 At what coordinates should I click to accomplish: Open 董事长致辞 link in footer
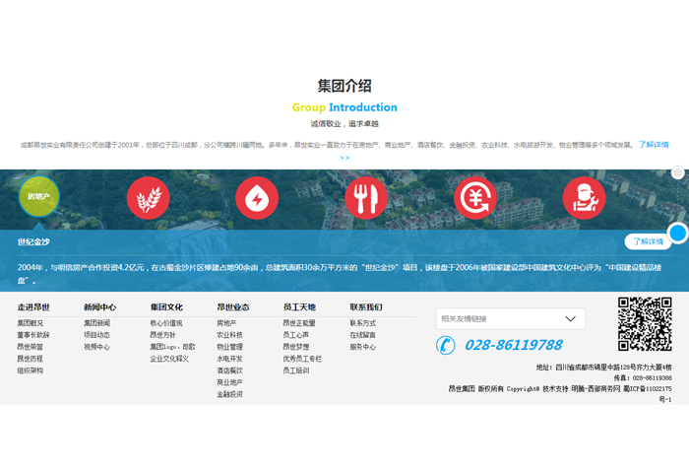click(32, 335)
